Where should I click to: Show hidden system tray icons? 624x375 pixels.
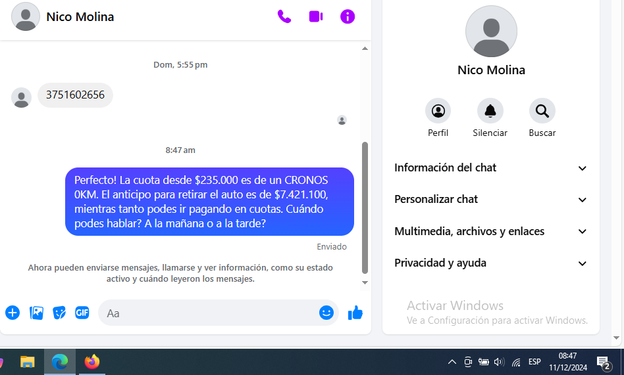point(452,362)
